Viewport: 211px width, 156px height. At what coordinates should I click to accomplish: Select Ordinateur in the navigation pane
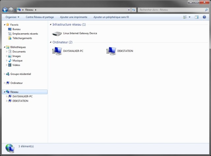[x=16, y=83]
